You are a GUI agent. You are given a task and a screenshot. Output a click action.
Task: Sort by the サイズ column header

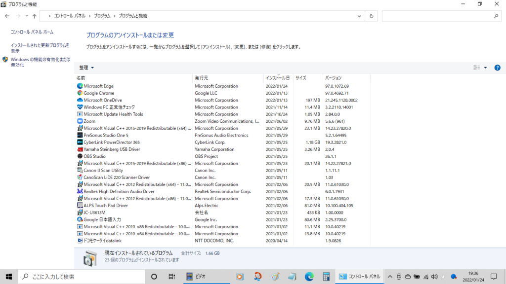click(x=308, y=78)
